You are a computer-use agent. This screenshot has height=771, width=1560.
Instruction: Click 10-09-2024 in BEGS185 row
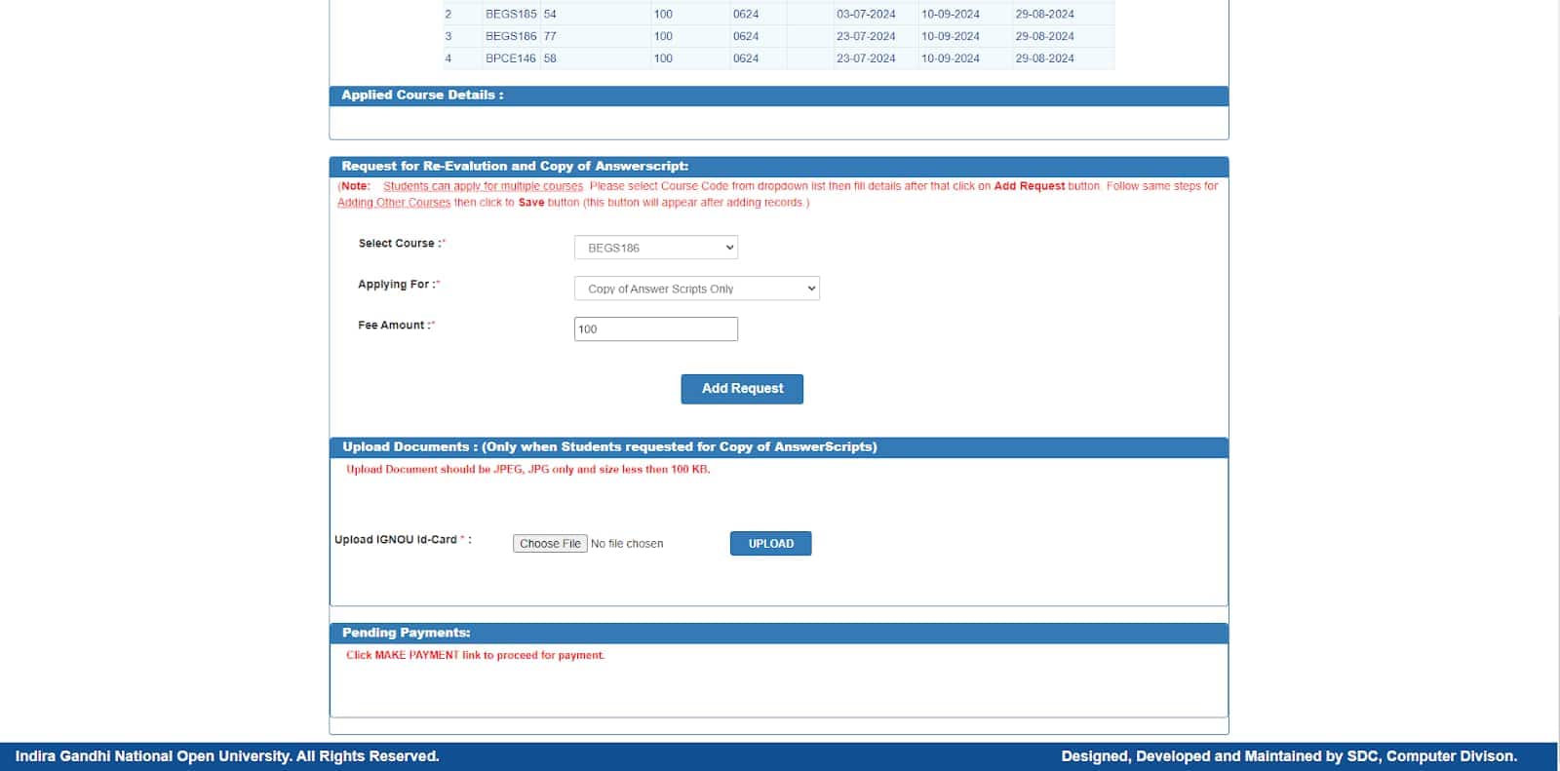click(x=951, y=14)
